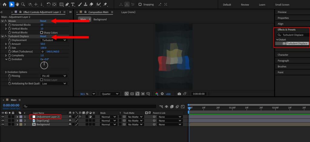Reset the Mosaic effect
310x142 pixels.
coord(43,21)
